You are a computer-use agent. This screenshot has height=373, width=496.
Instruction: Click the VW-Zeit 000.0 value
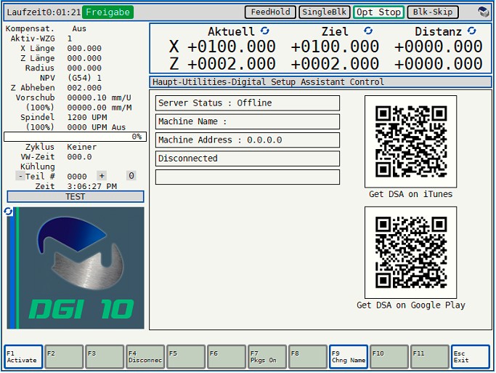tap(79, 157)
